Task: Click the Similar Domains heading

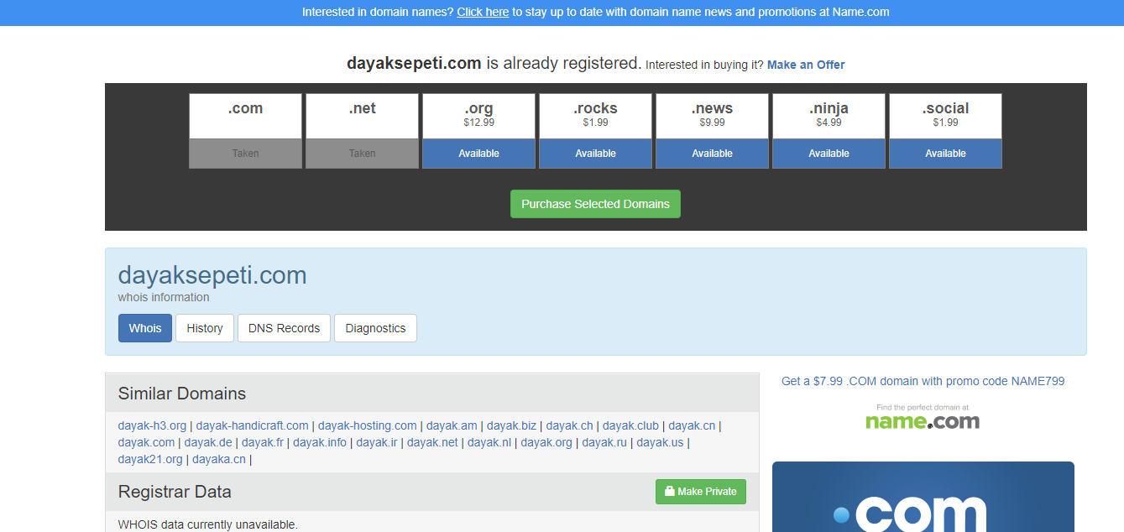Action: [182, 394]
